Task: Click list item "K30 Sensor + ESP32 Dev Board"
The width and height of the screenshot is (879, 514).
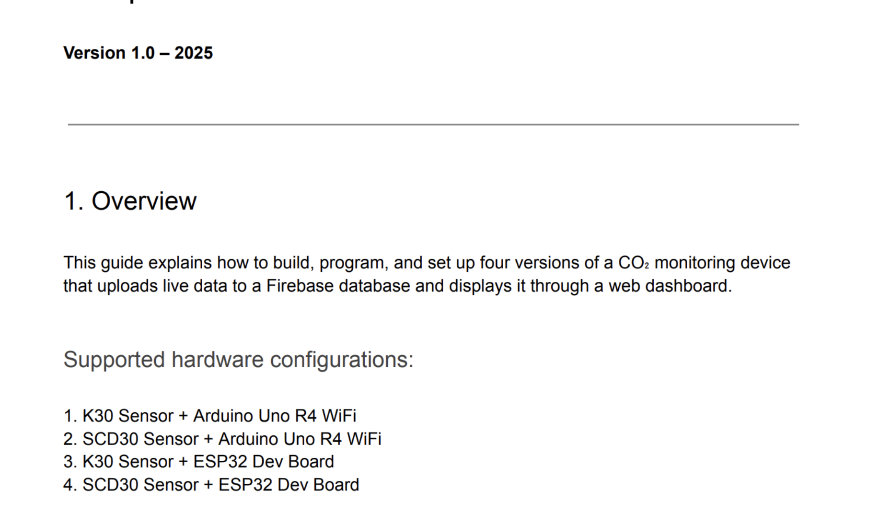Action: point(208,462)
